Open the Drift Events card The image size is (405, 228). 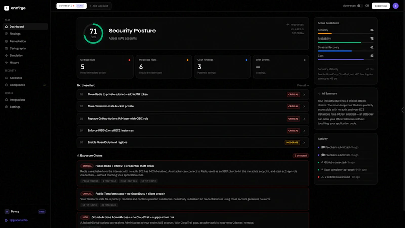pos(281,66)
